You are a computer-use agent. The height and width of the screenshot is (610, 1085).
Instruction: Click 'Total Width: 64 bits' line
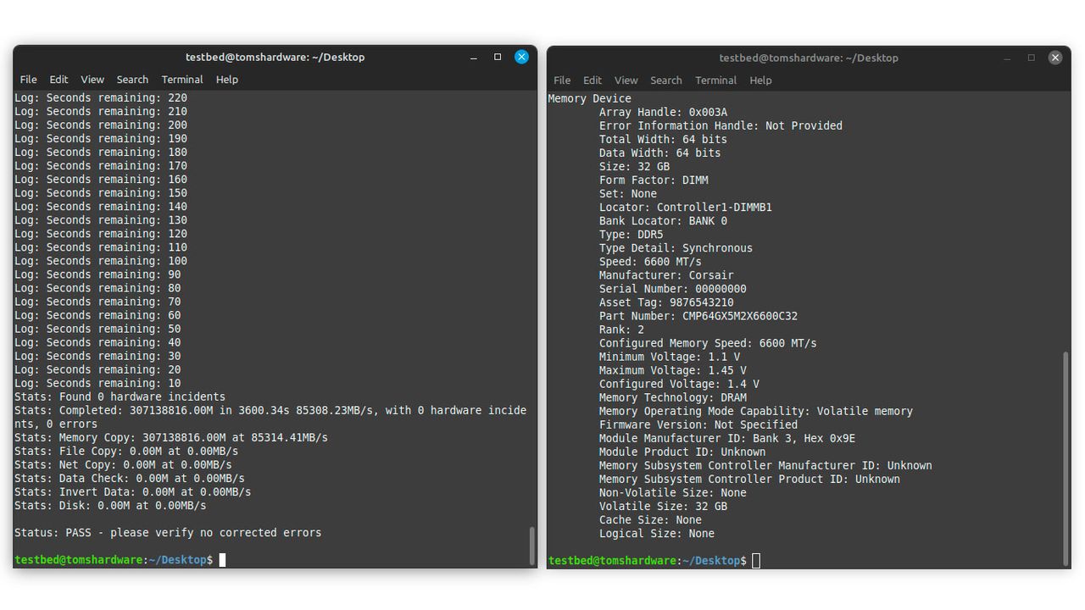point(663,139)
